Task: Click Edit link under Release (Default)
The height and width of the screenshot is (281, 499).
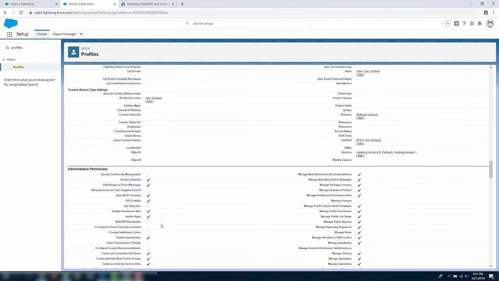Action: (x=360, y=118)
